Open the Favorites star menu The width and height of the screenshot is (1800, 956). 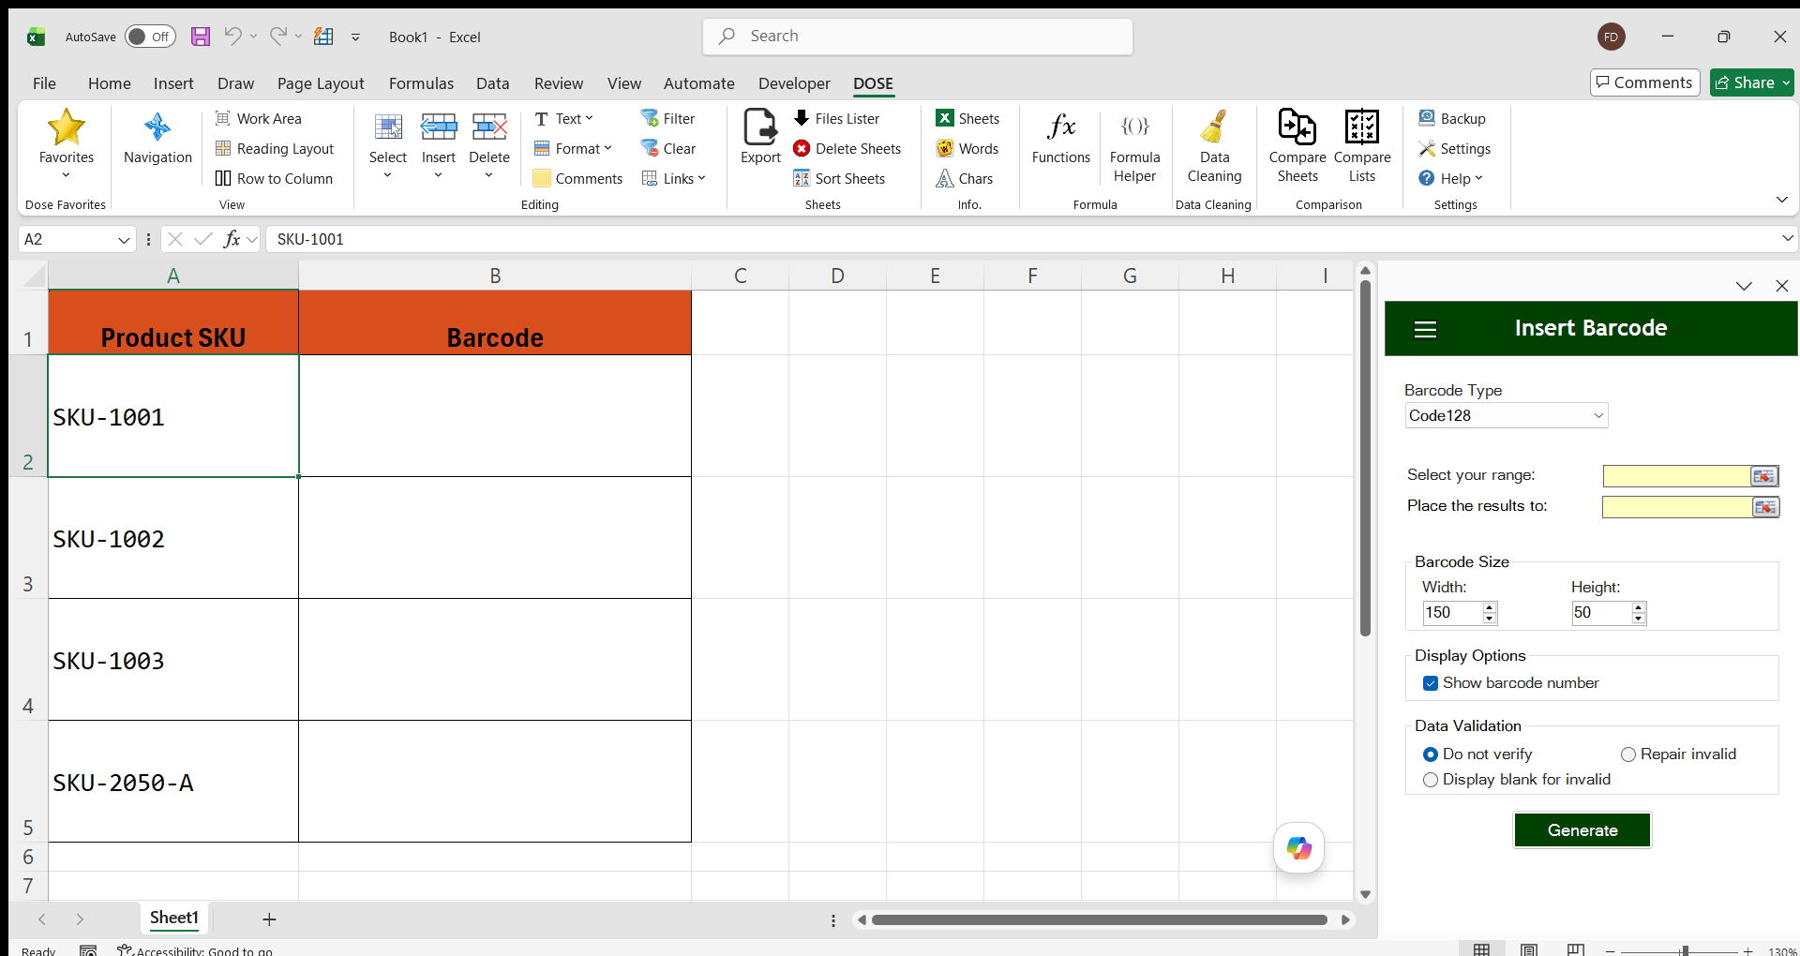coord(66,142)
